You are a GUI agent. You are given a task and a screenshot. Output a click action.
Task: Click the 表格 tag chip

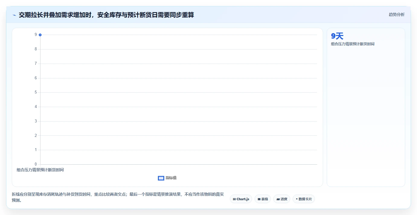pos(263,199)
